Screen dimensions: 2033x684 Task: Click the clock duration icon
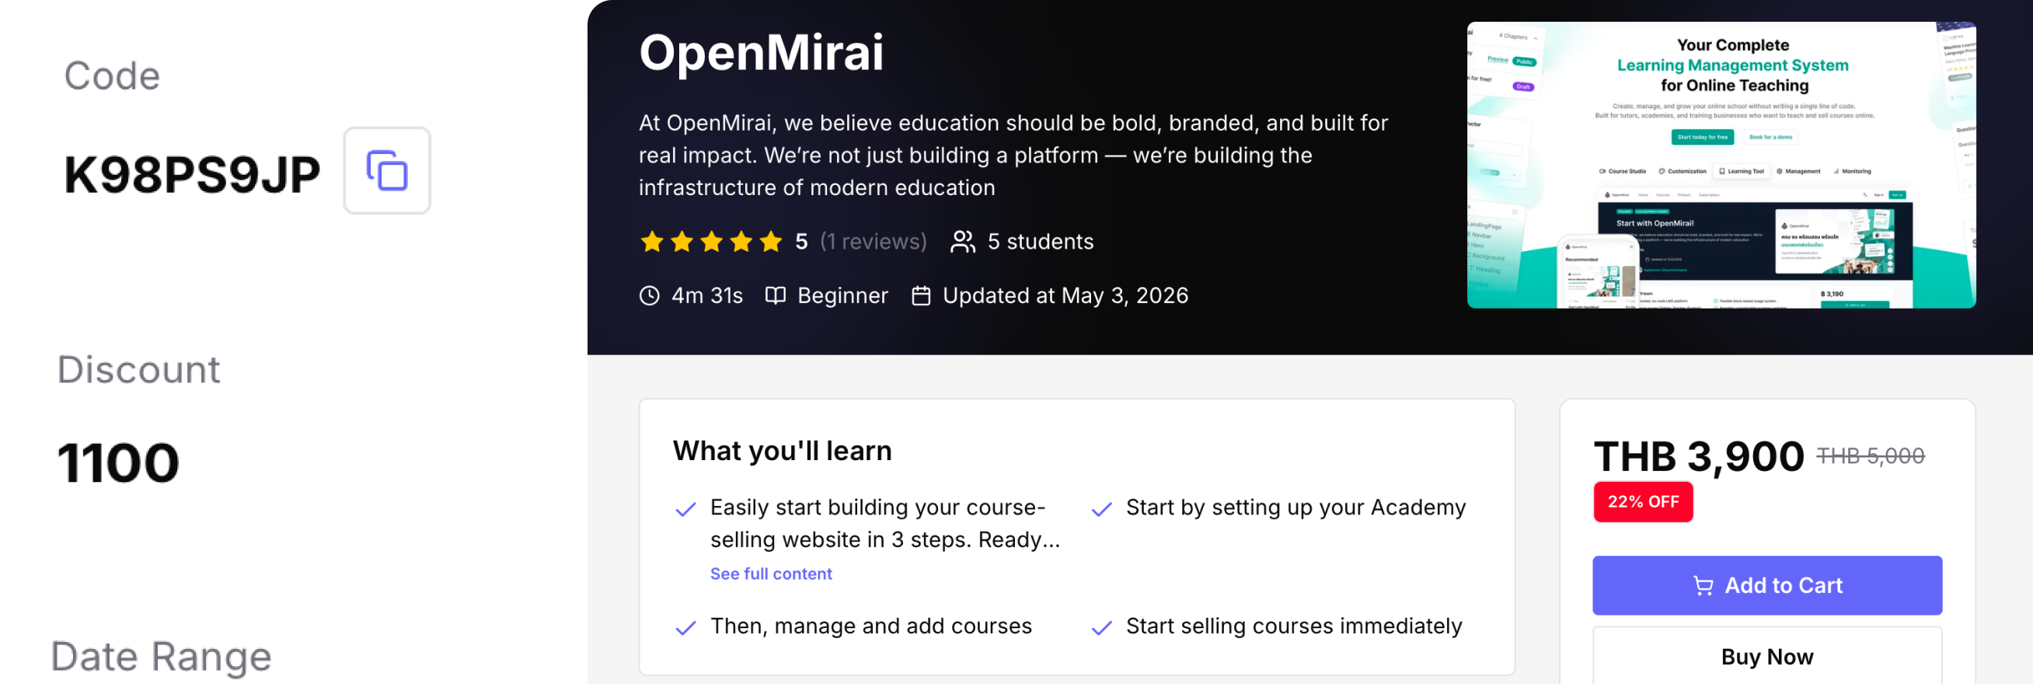[x=649, y=296]
